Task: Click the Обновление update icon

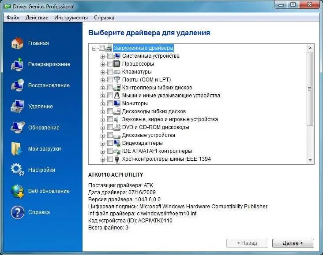Action: point(17,128)
